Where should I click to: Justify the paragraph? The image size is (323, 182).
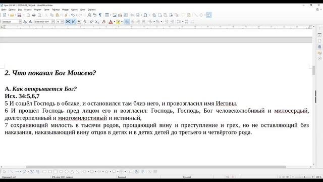[143, 22]
